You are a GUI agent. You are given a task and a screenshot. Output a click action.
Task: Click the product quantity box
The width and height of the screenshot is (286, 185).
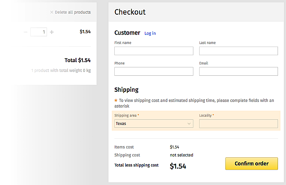pos(39,32)
